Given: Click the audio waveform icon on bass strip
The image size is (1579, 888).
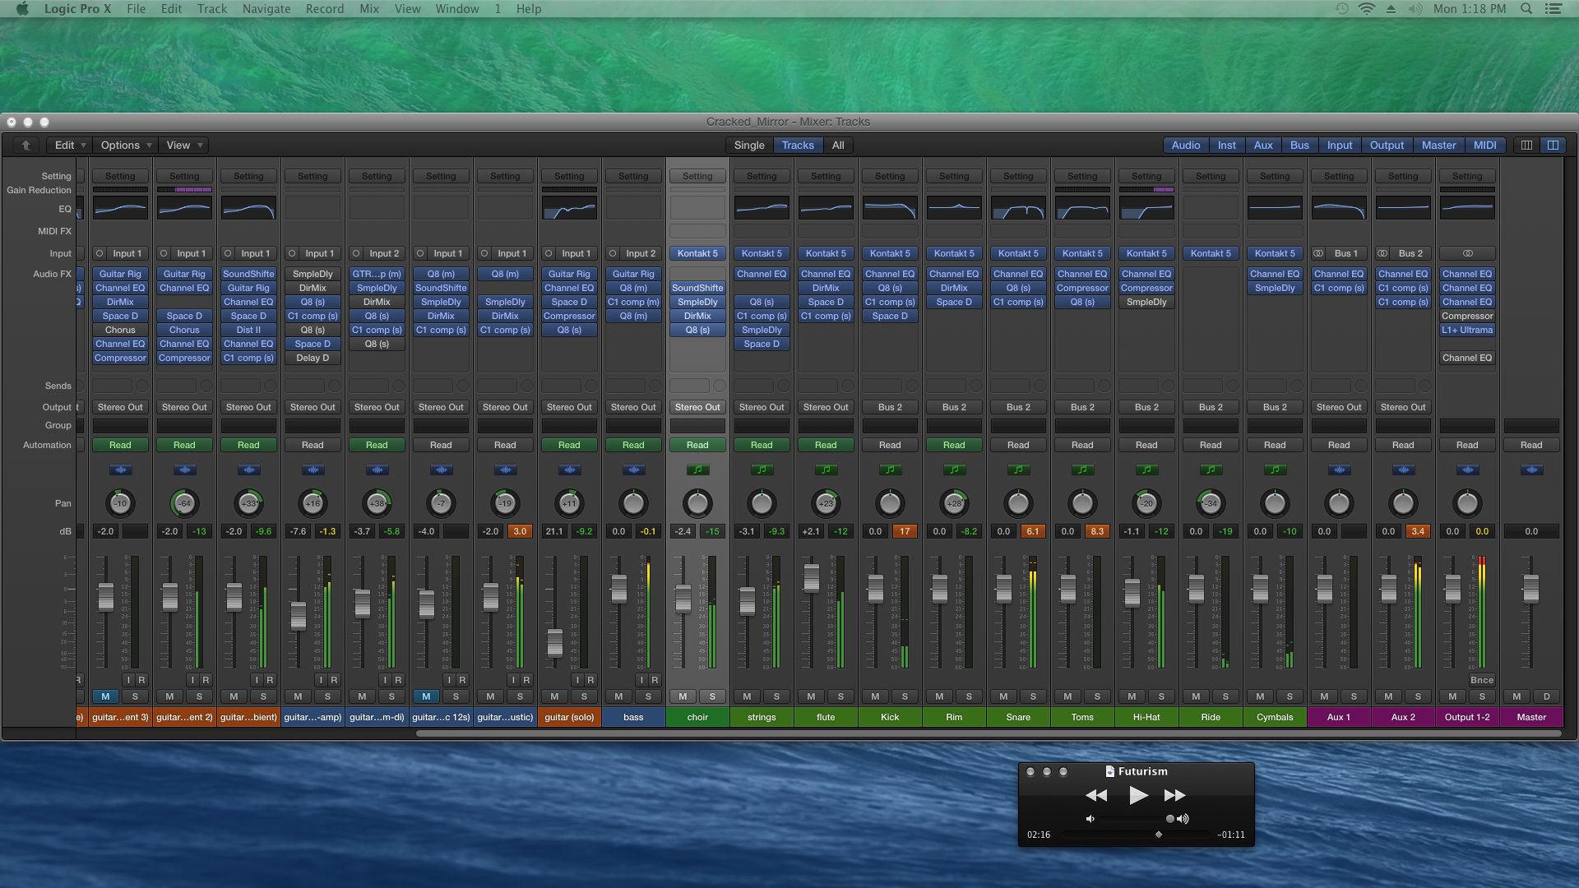Looking at the screenshot, I should click(x=633, y=470).
